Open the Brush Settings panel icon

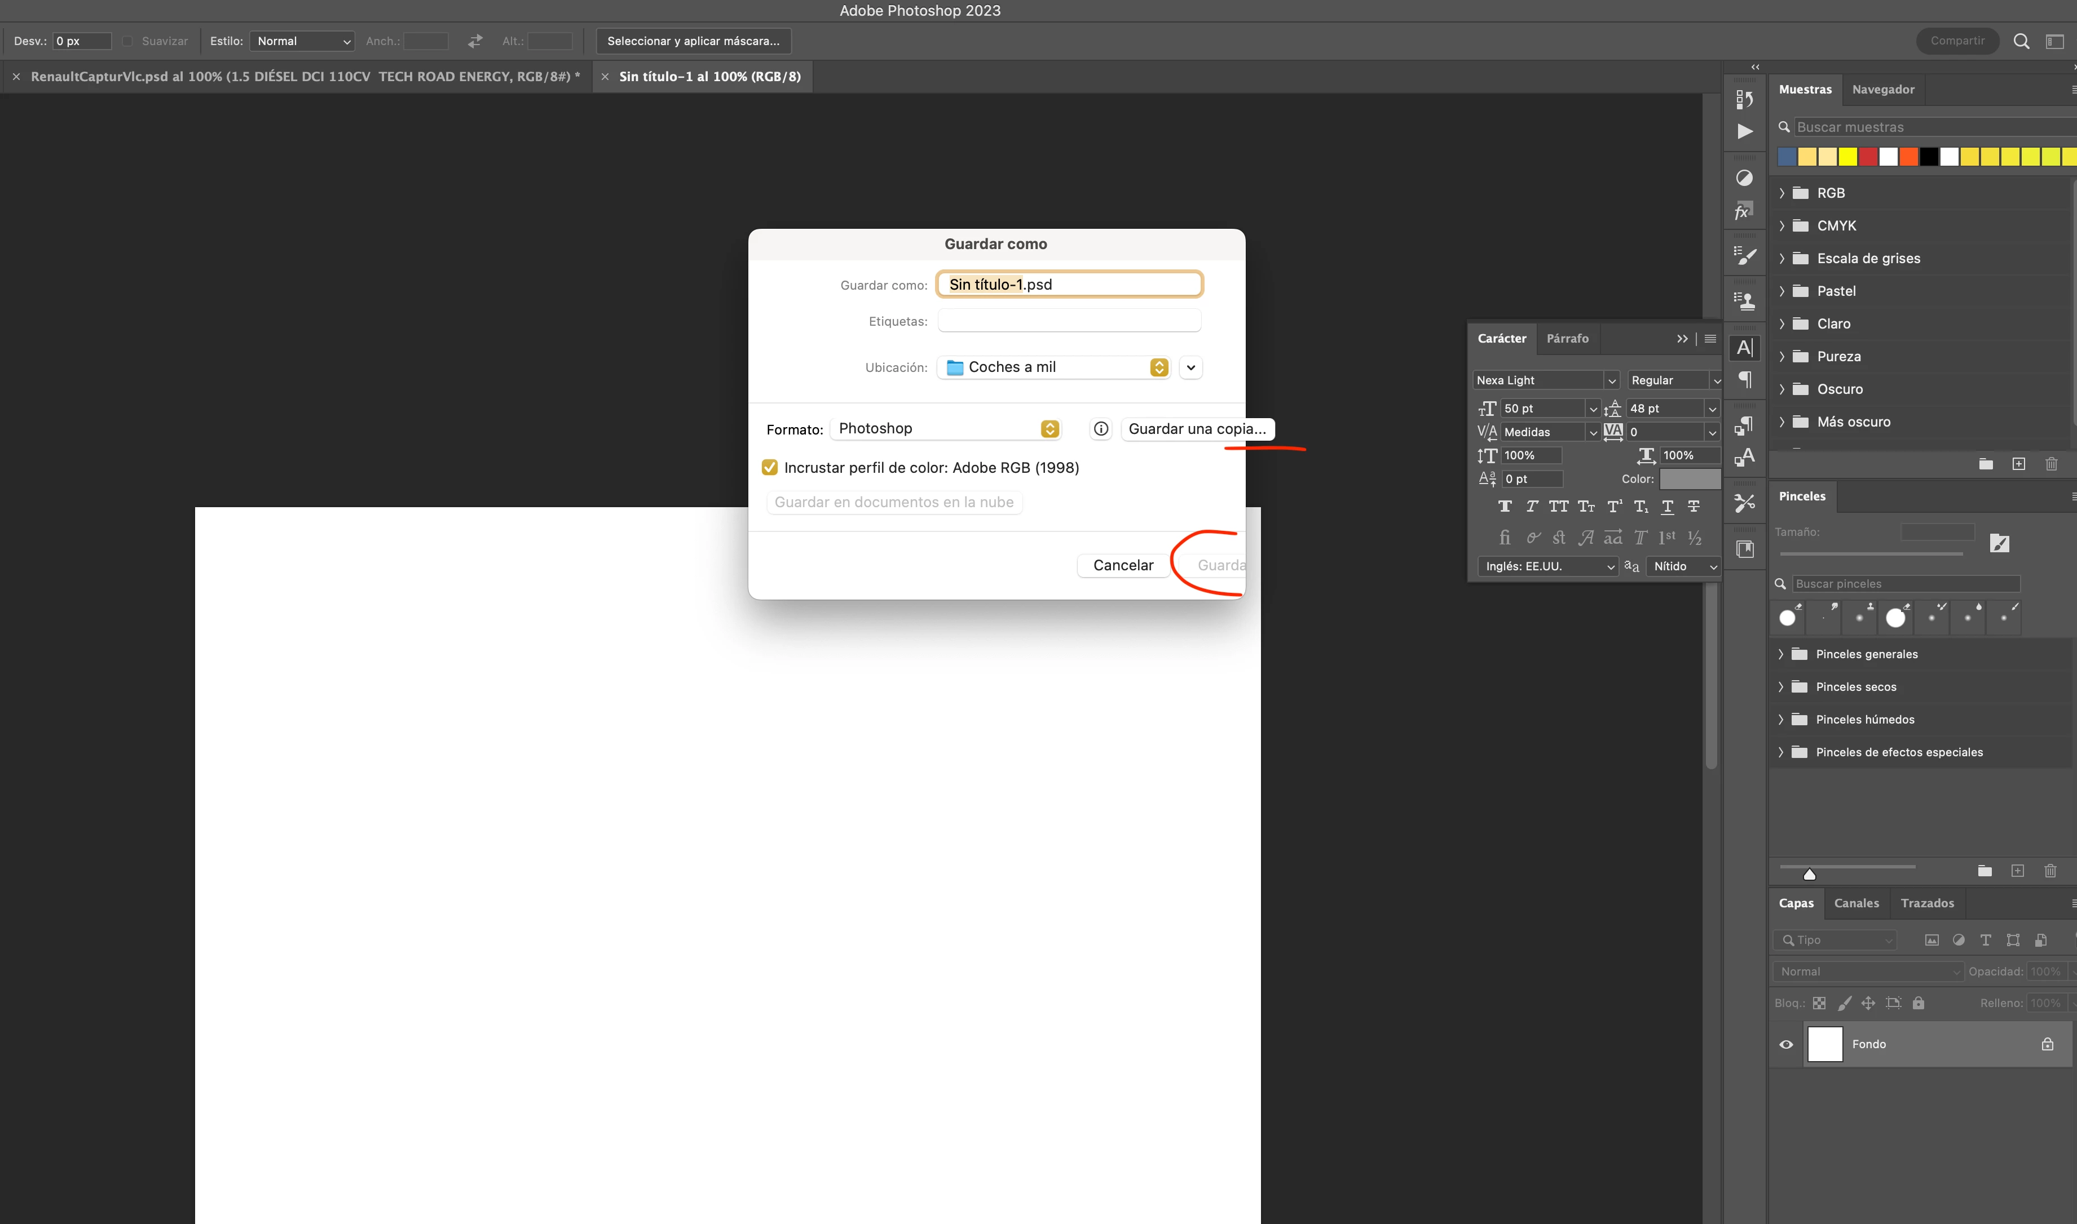tap(1744, 256)
